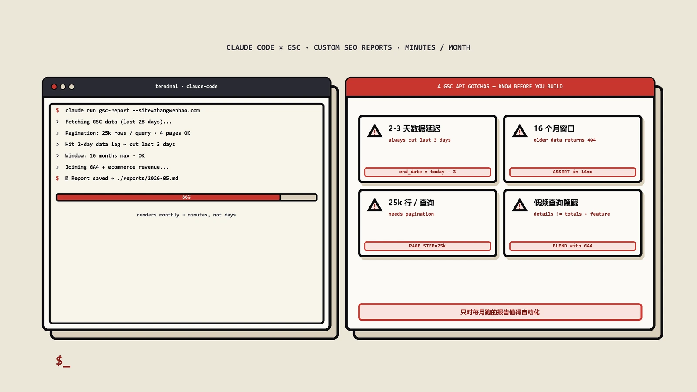
Task: Click the chevron before Window: 16 months max line
Action: click(x=57, y=155)
